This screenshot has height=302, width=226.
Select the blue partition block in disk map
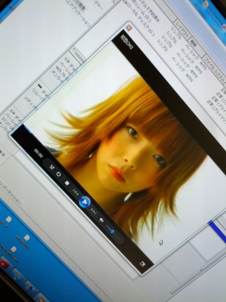pyautogui.click(x=218, y=231)
